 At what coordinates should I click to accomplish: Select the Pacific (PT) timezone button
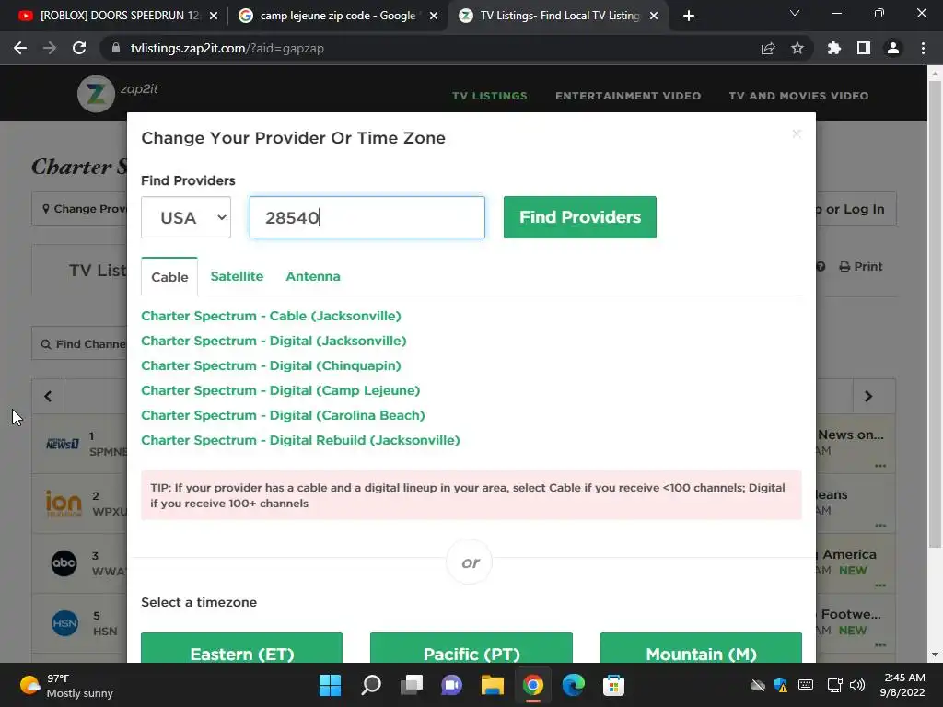point(471,648)
